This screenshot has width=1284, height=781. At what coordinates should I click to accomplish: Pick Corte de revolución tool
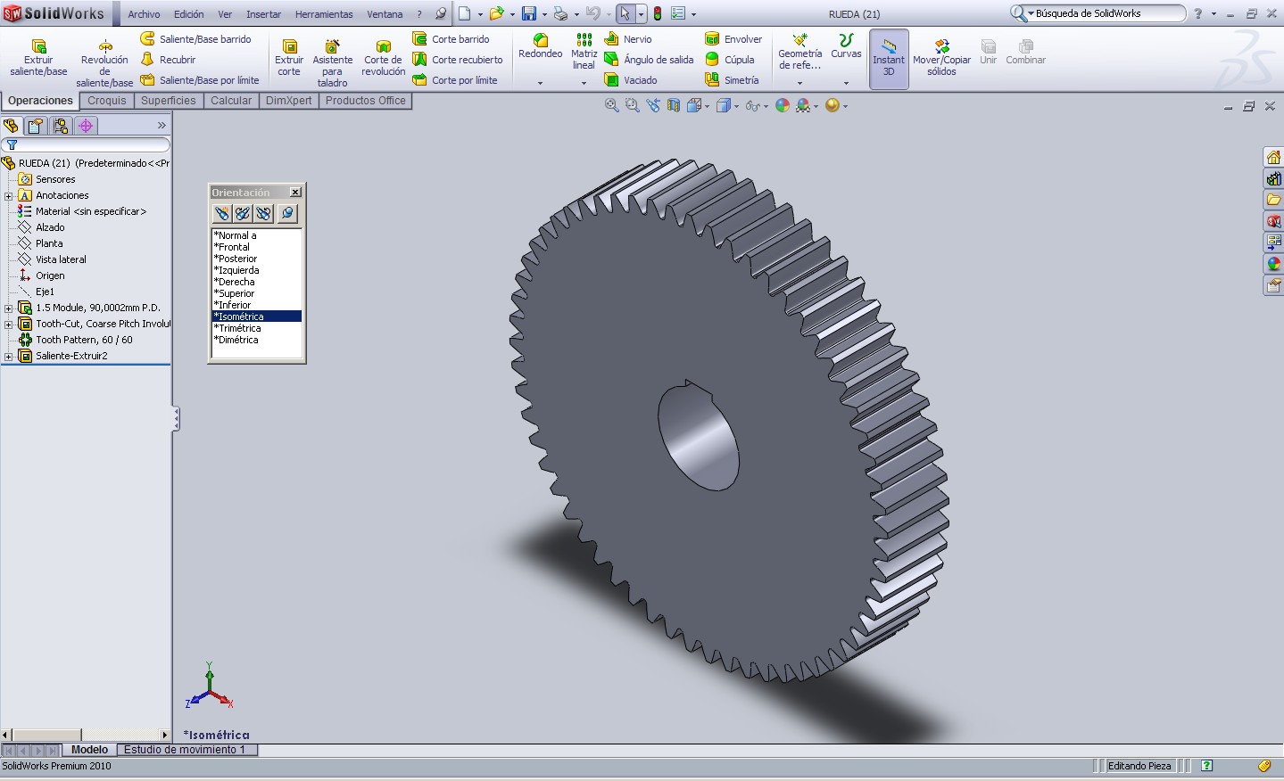click(x=384, y=58)
